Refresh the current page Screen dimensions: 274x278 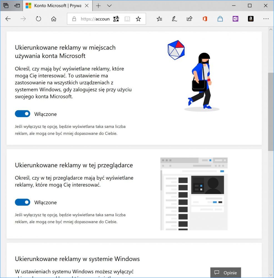[38, 19]
